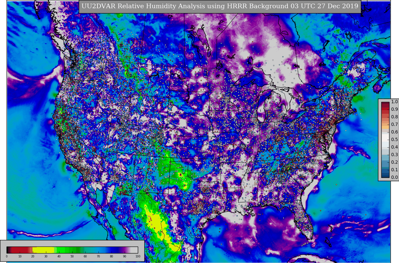Select the dark blue bottom of right colorbar
The height and width of the screenshot is (263, 399).
385,175
